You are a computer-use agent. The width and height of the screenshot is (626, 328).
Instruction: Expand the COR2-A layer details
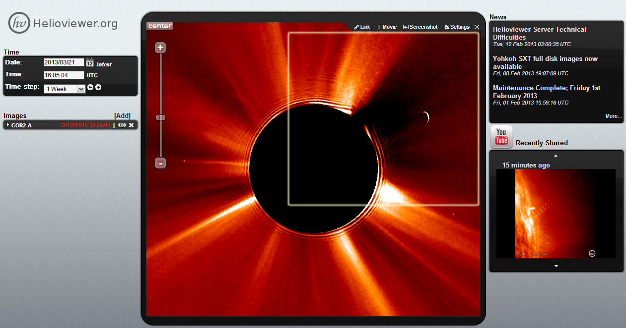pyautogui.click(x=7, y=125)
